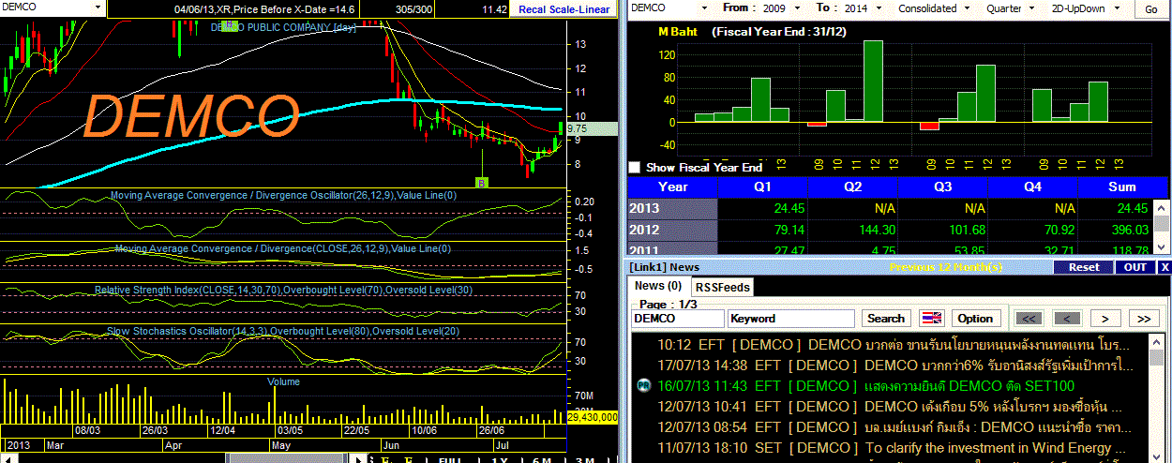1172x463 pixels.
Task: Click Recal Scale-Linear button
Action: point(563,9)
